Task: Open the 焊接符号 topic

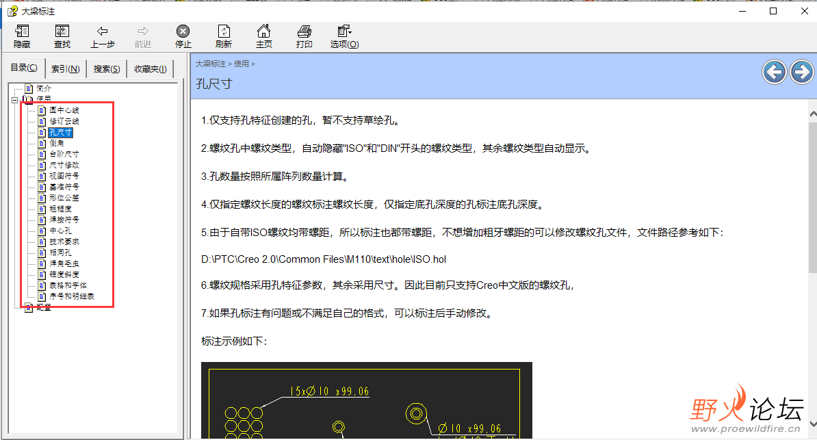Action: (x=64, y=220)
